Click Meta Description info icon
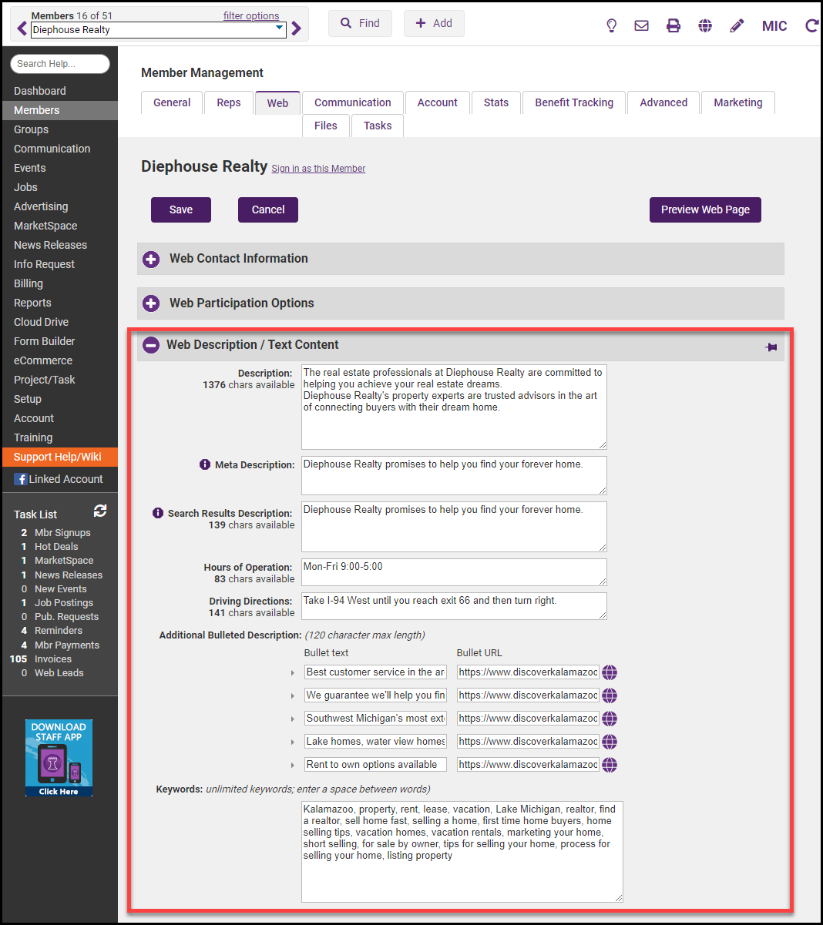This screenshot has height=925, width=823. (x=204, y=464)
